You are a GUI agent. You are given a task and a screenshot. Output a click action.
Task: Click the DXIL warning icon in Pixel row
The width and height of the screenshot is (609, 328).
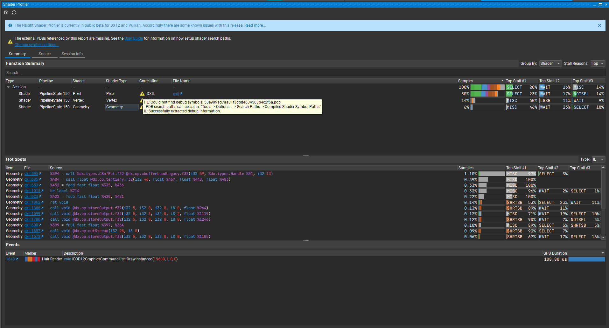coord(142,94)
